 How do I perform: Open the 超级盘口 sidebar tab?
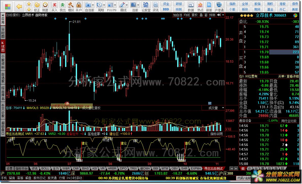click(x=3, y=128)
